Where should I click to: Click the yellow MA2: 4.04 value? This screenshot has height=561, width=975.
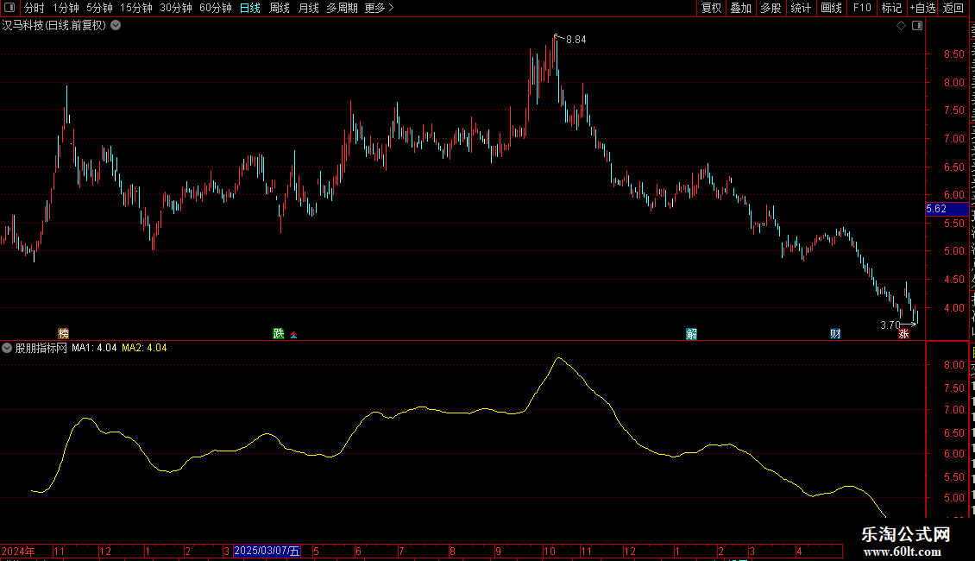(x=144, y=348)
